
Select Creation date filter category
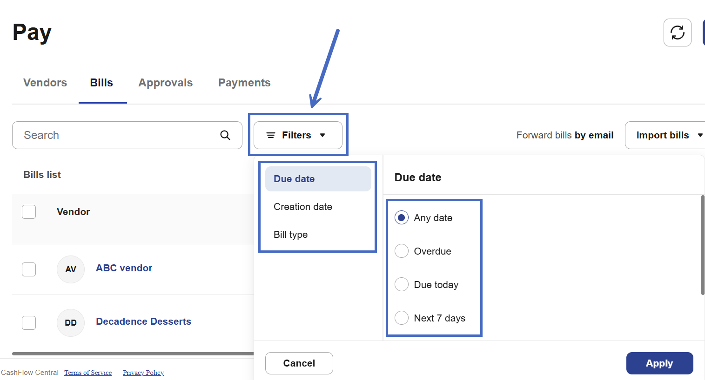pos(303,207)
